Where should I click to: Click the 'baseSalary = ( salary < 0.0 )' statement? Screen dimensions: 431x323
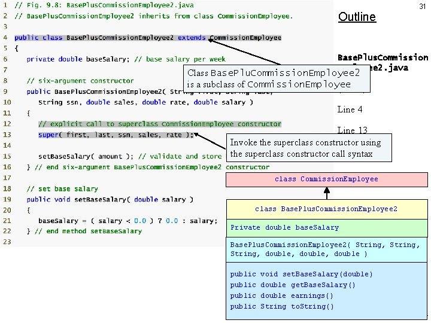click(x=128, y=221)
